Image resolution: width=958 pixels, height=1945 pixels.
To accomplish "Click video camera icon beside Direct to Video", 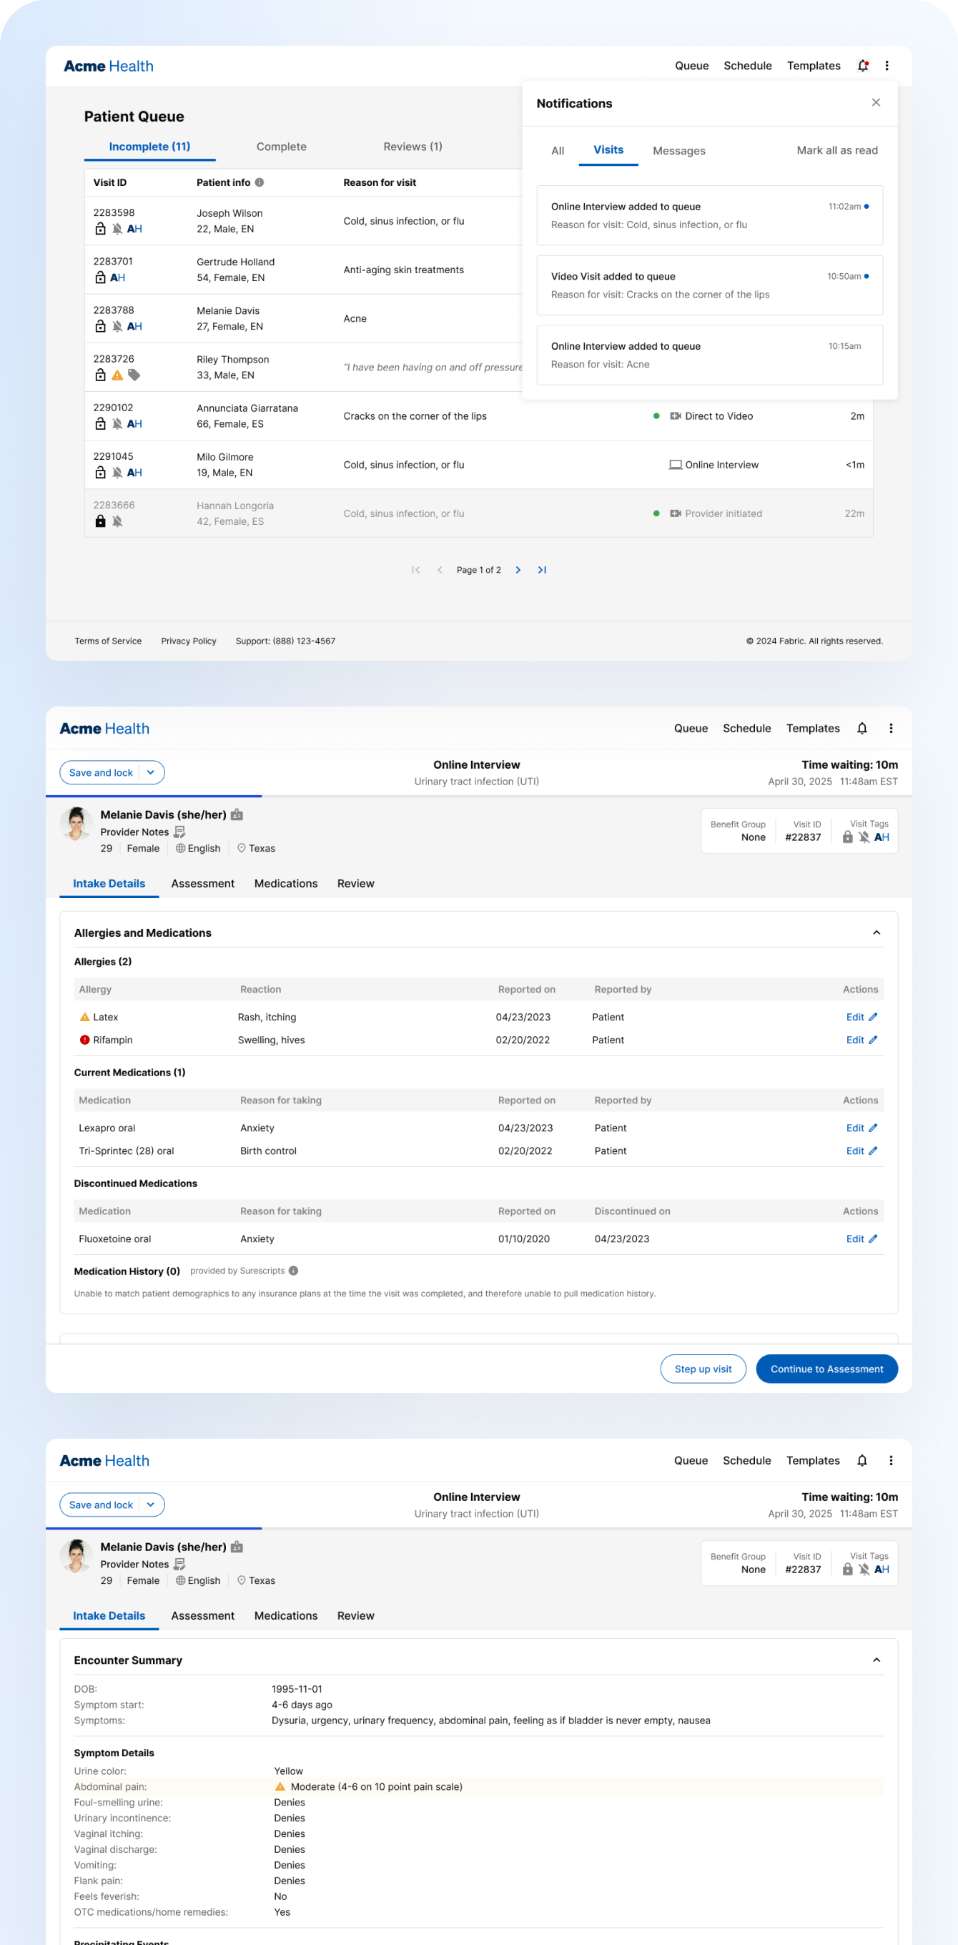I will tap(676, 416).
